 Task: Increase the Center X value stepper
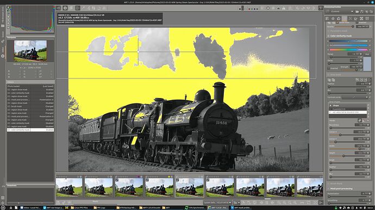click(368, 132)
